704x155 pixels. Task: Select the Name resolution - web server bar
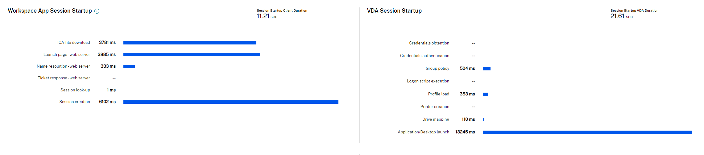point(129,66)
